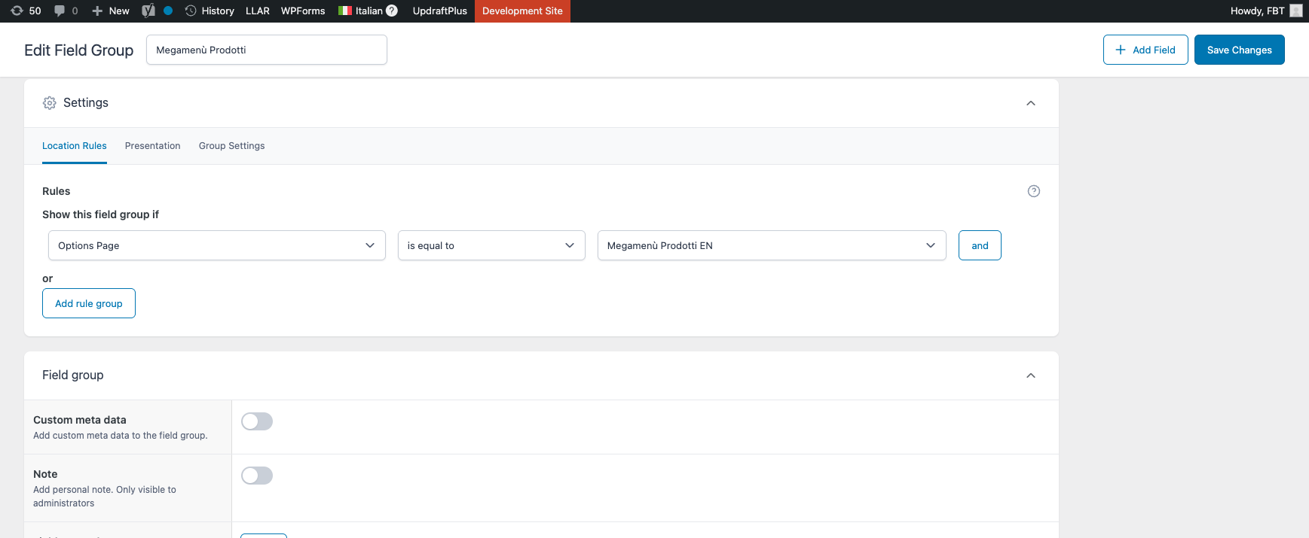This screenshot has height=538, width=1309.
Task: Collapse the Settings panel
Action: (1030, 103)
